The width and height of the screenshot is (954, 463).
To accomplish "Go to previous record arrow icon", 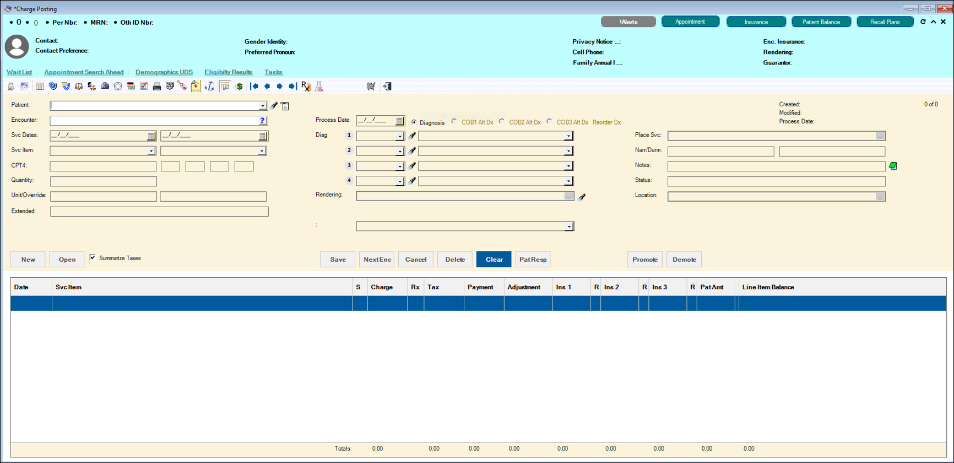I will 267,86.
